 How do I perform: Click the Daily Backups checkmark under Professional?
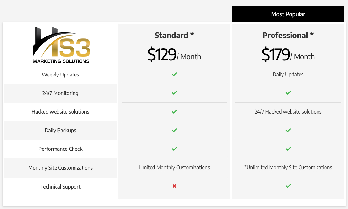point(288,130)
